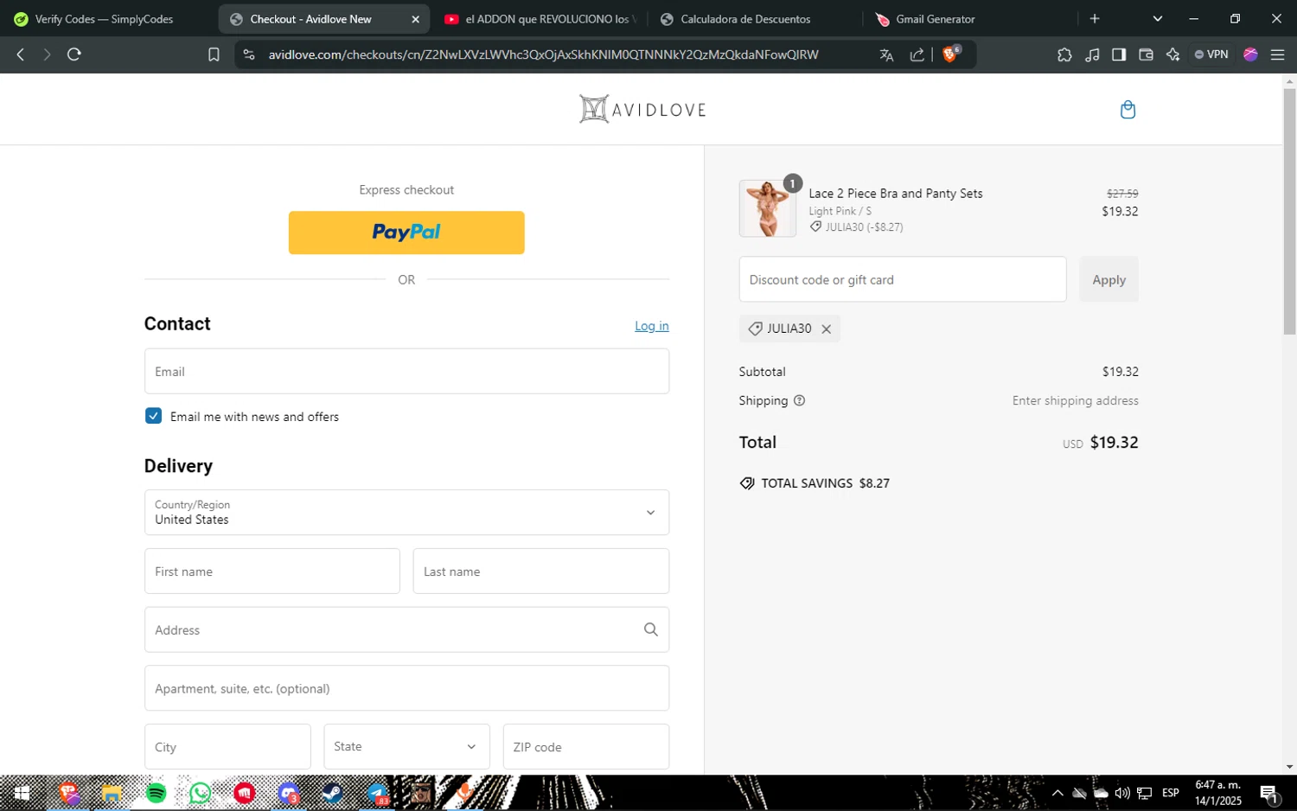Image resolution: width=1297 pixels, height=811 pixels.
Task: Click the address search magnifier icon
Action: (x=651, y=629)
